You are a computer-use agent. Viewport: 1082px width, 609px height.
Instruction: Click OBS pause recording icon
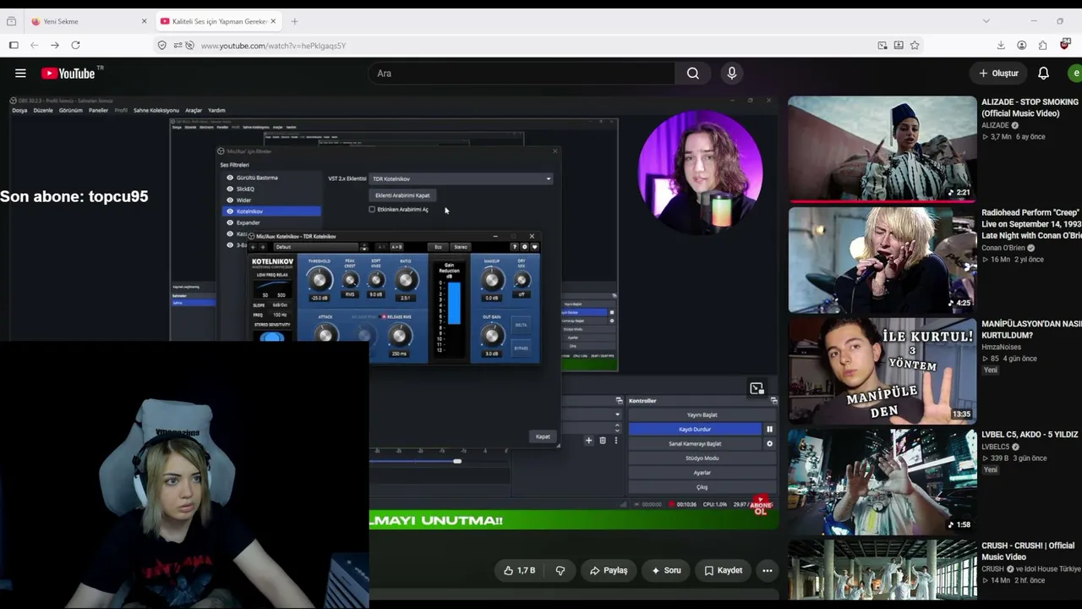click(769, 429)
